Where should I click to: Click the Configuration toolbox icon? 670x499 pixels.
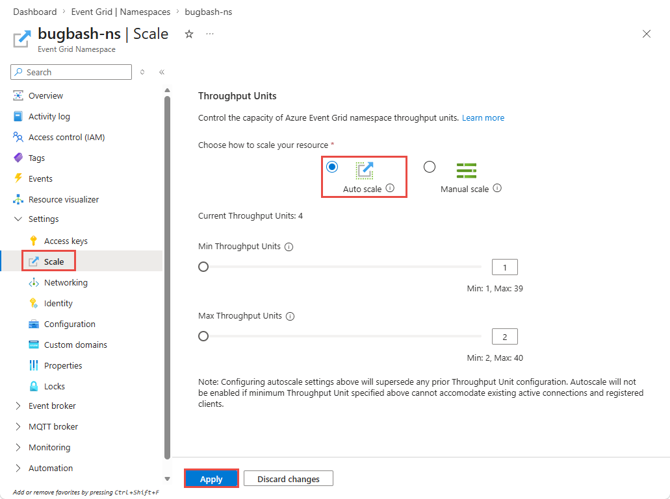(34, 324)
